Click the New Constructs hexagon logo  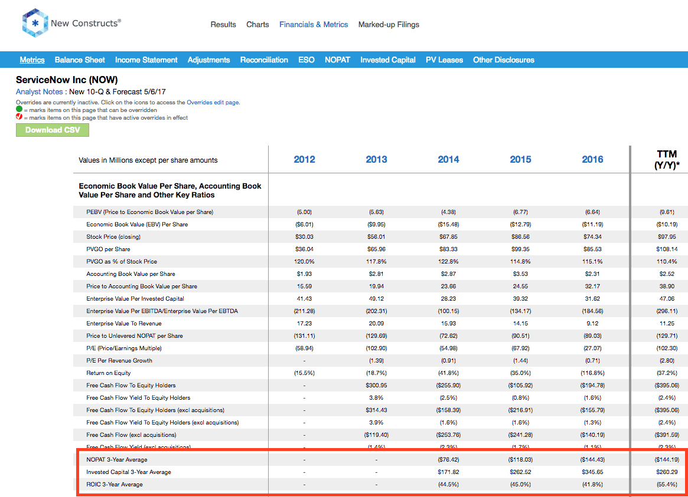click(x=35, y=23)
